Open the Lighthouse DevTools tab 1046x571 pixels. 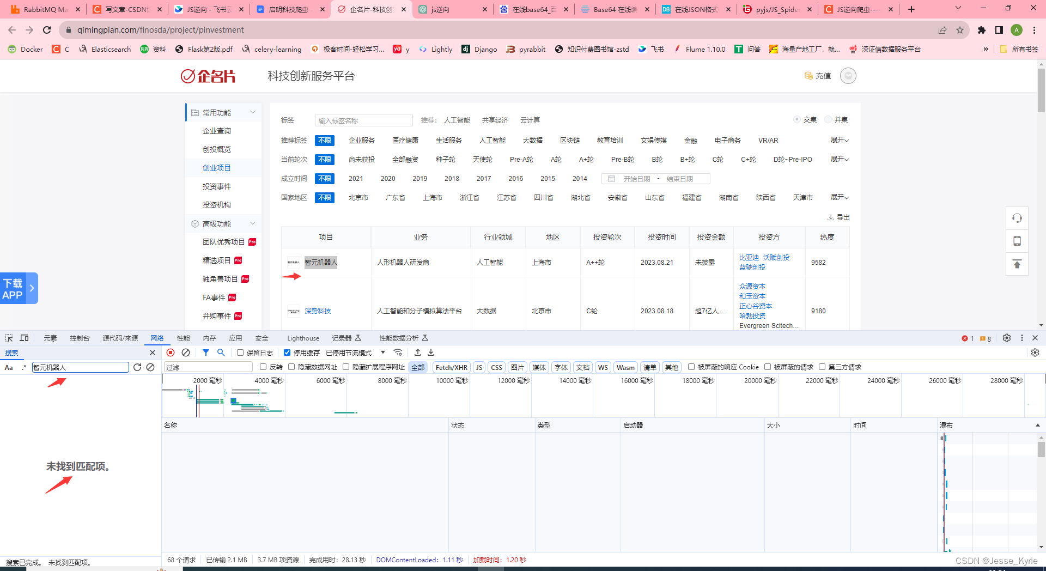coord(303,338)
